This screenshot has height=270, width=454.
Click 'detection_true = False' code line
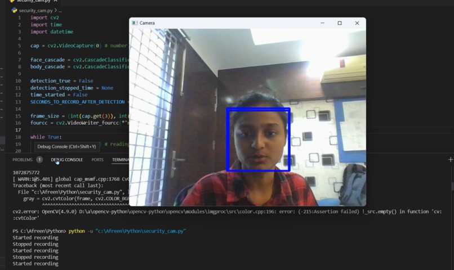(x=61, y=80)
